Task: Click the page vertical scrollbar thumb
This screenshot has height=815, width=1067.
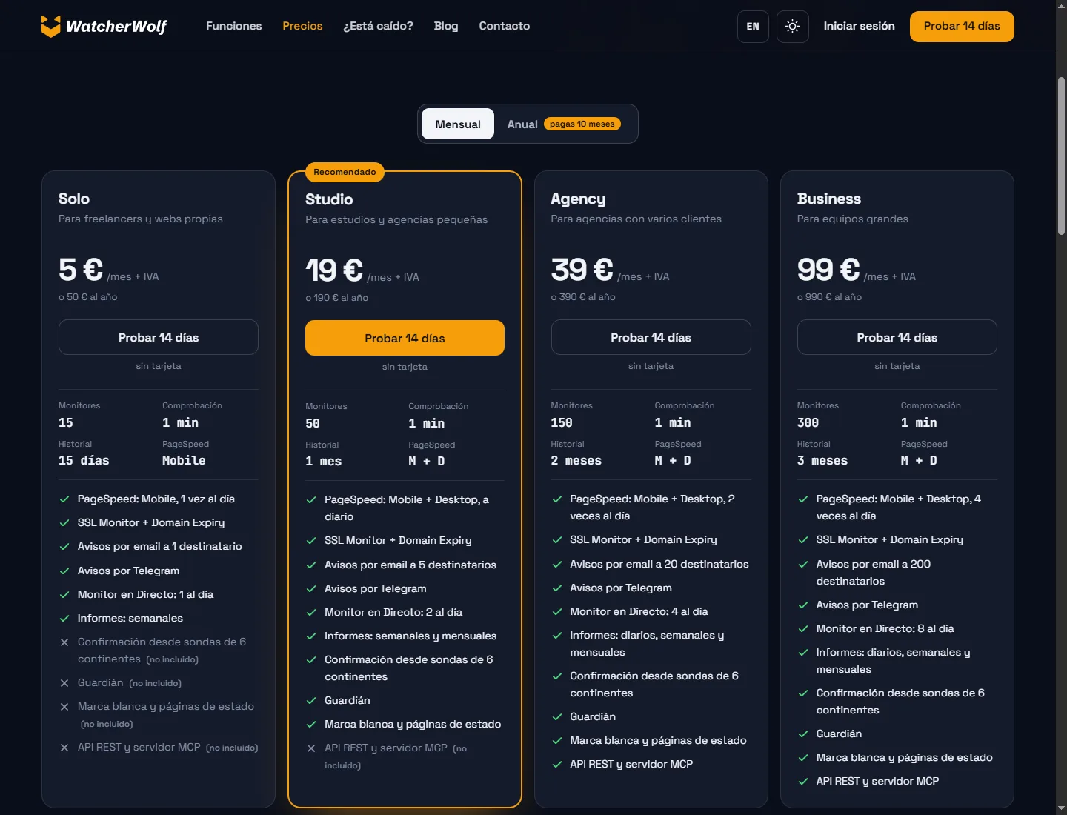Action: coord(1061,156)
